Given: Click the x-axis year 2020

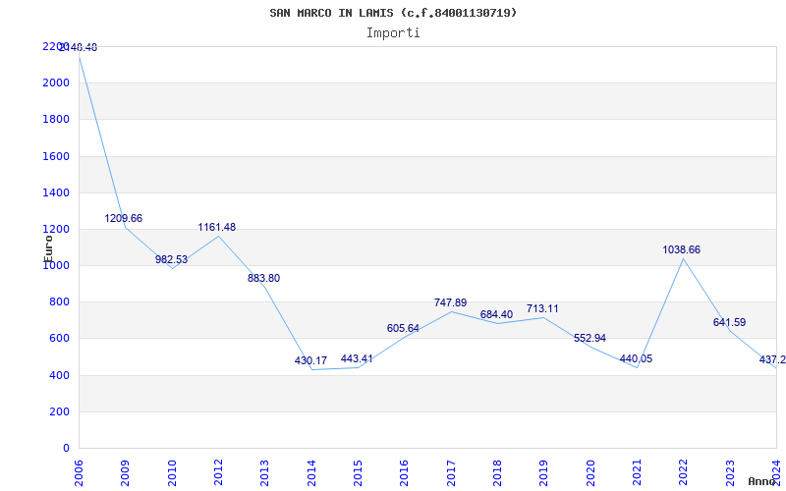Looking at the screenshot, I should tap(590, 473).
